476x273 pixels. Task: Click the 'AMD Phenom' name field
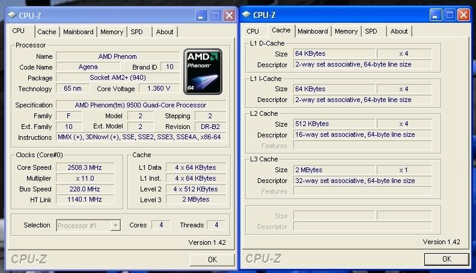[118, 56]
